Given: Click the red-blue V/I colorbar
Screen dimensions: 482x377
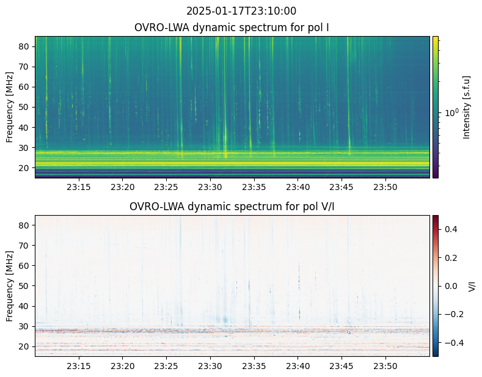Looking at the screenshot, I should [436, 285].
